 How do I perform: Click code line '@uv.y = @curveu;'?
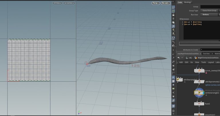[x=193, y=22]
